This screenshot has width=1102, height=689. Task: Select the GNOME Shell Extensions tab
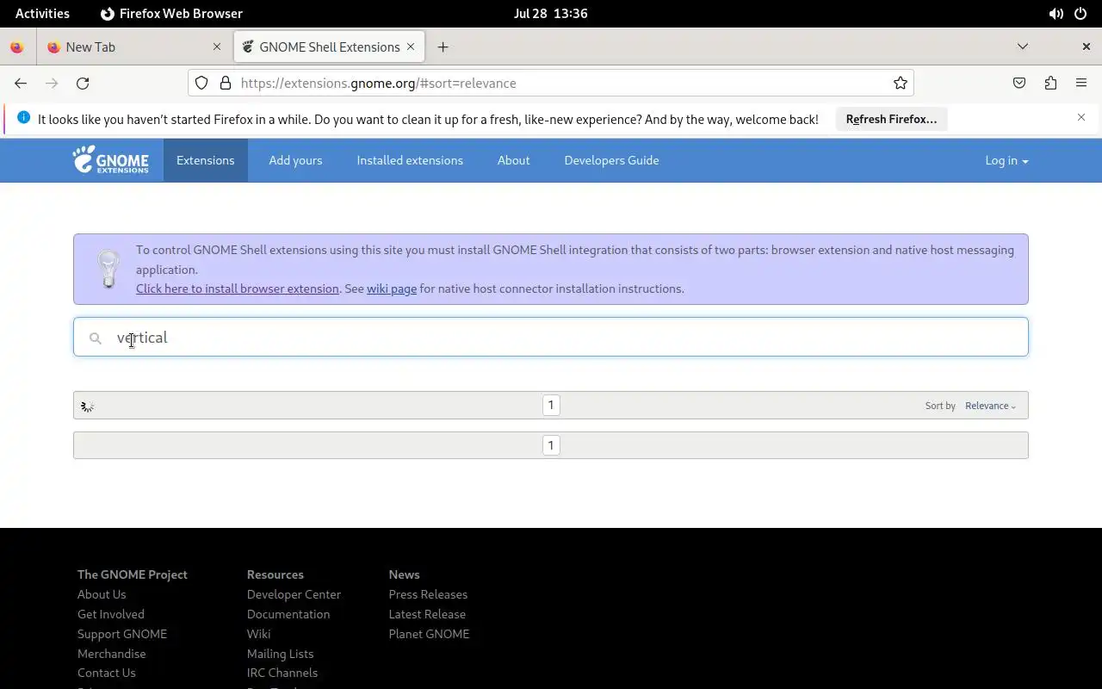coord(329,47)
